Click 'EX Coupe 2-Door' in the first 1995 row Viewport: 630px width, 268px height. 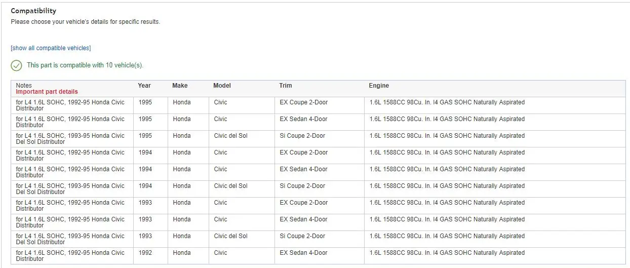coord(304,102)
